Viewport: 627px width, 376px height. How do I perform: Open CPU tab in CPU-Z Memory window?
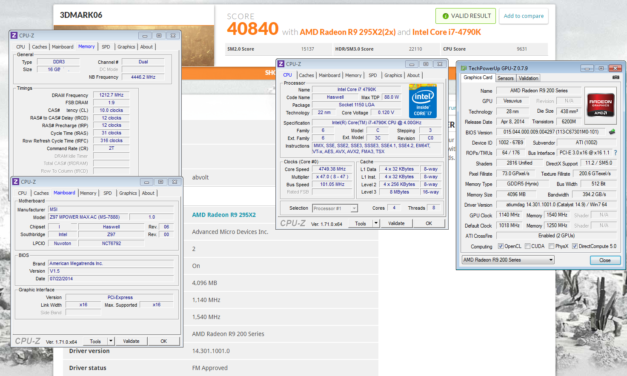21,47
